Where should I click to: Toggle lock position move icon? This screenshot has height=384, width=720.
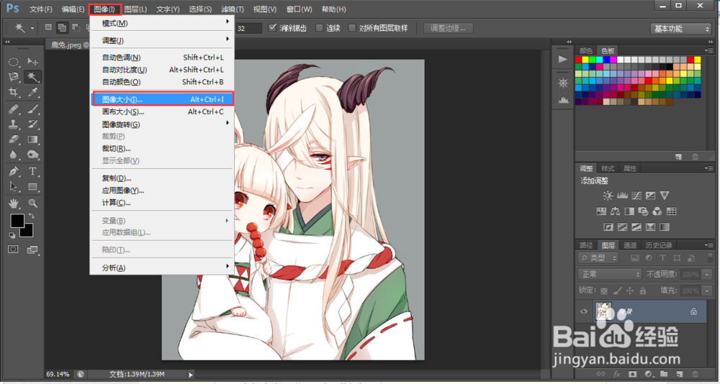tap(629, 291)
